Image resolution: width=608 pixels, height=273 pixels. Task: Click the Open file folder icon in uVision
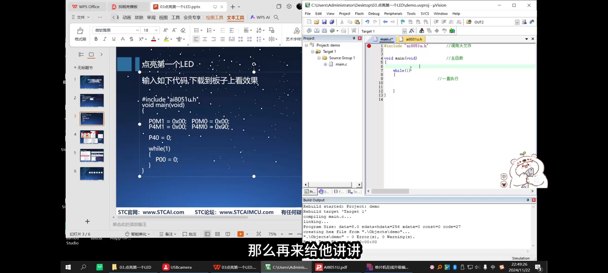pyautogui.click(x=316, y=22)
